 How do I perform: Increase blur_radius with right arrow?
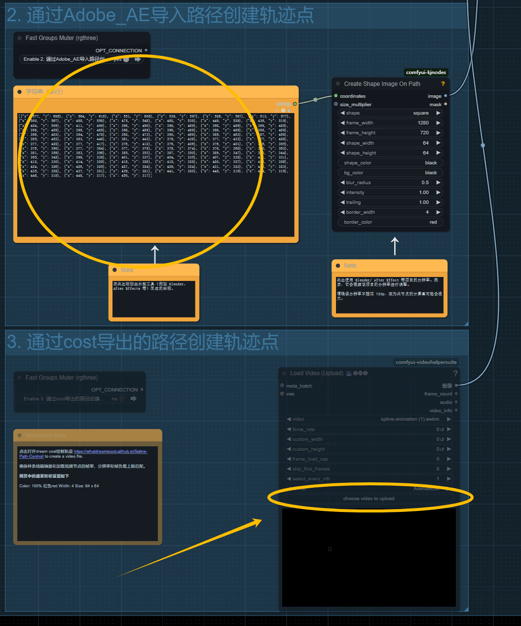click(x=438, y=183)
